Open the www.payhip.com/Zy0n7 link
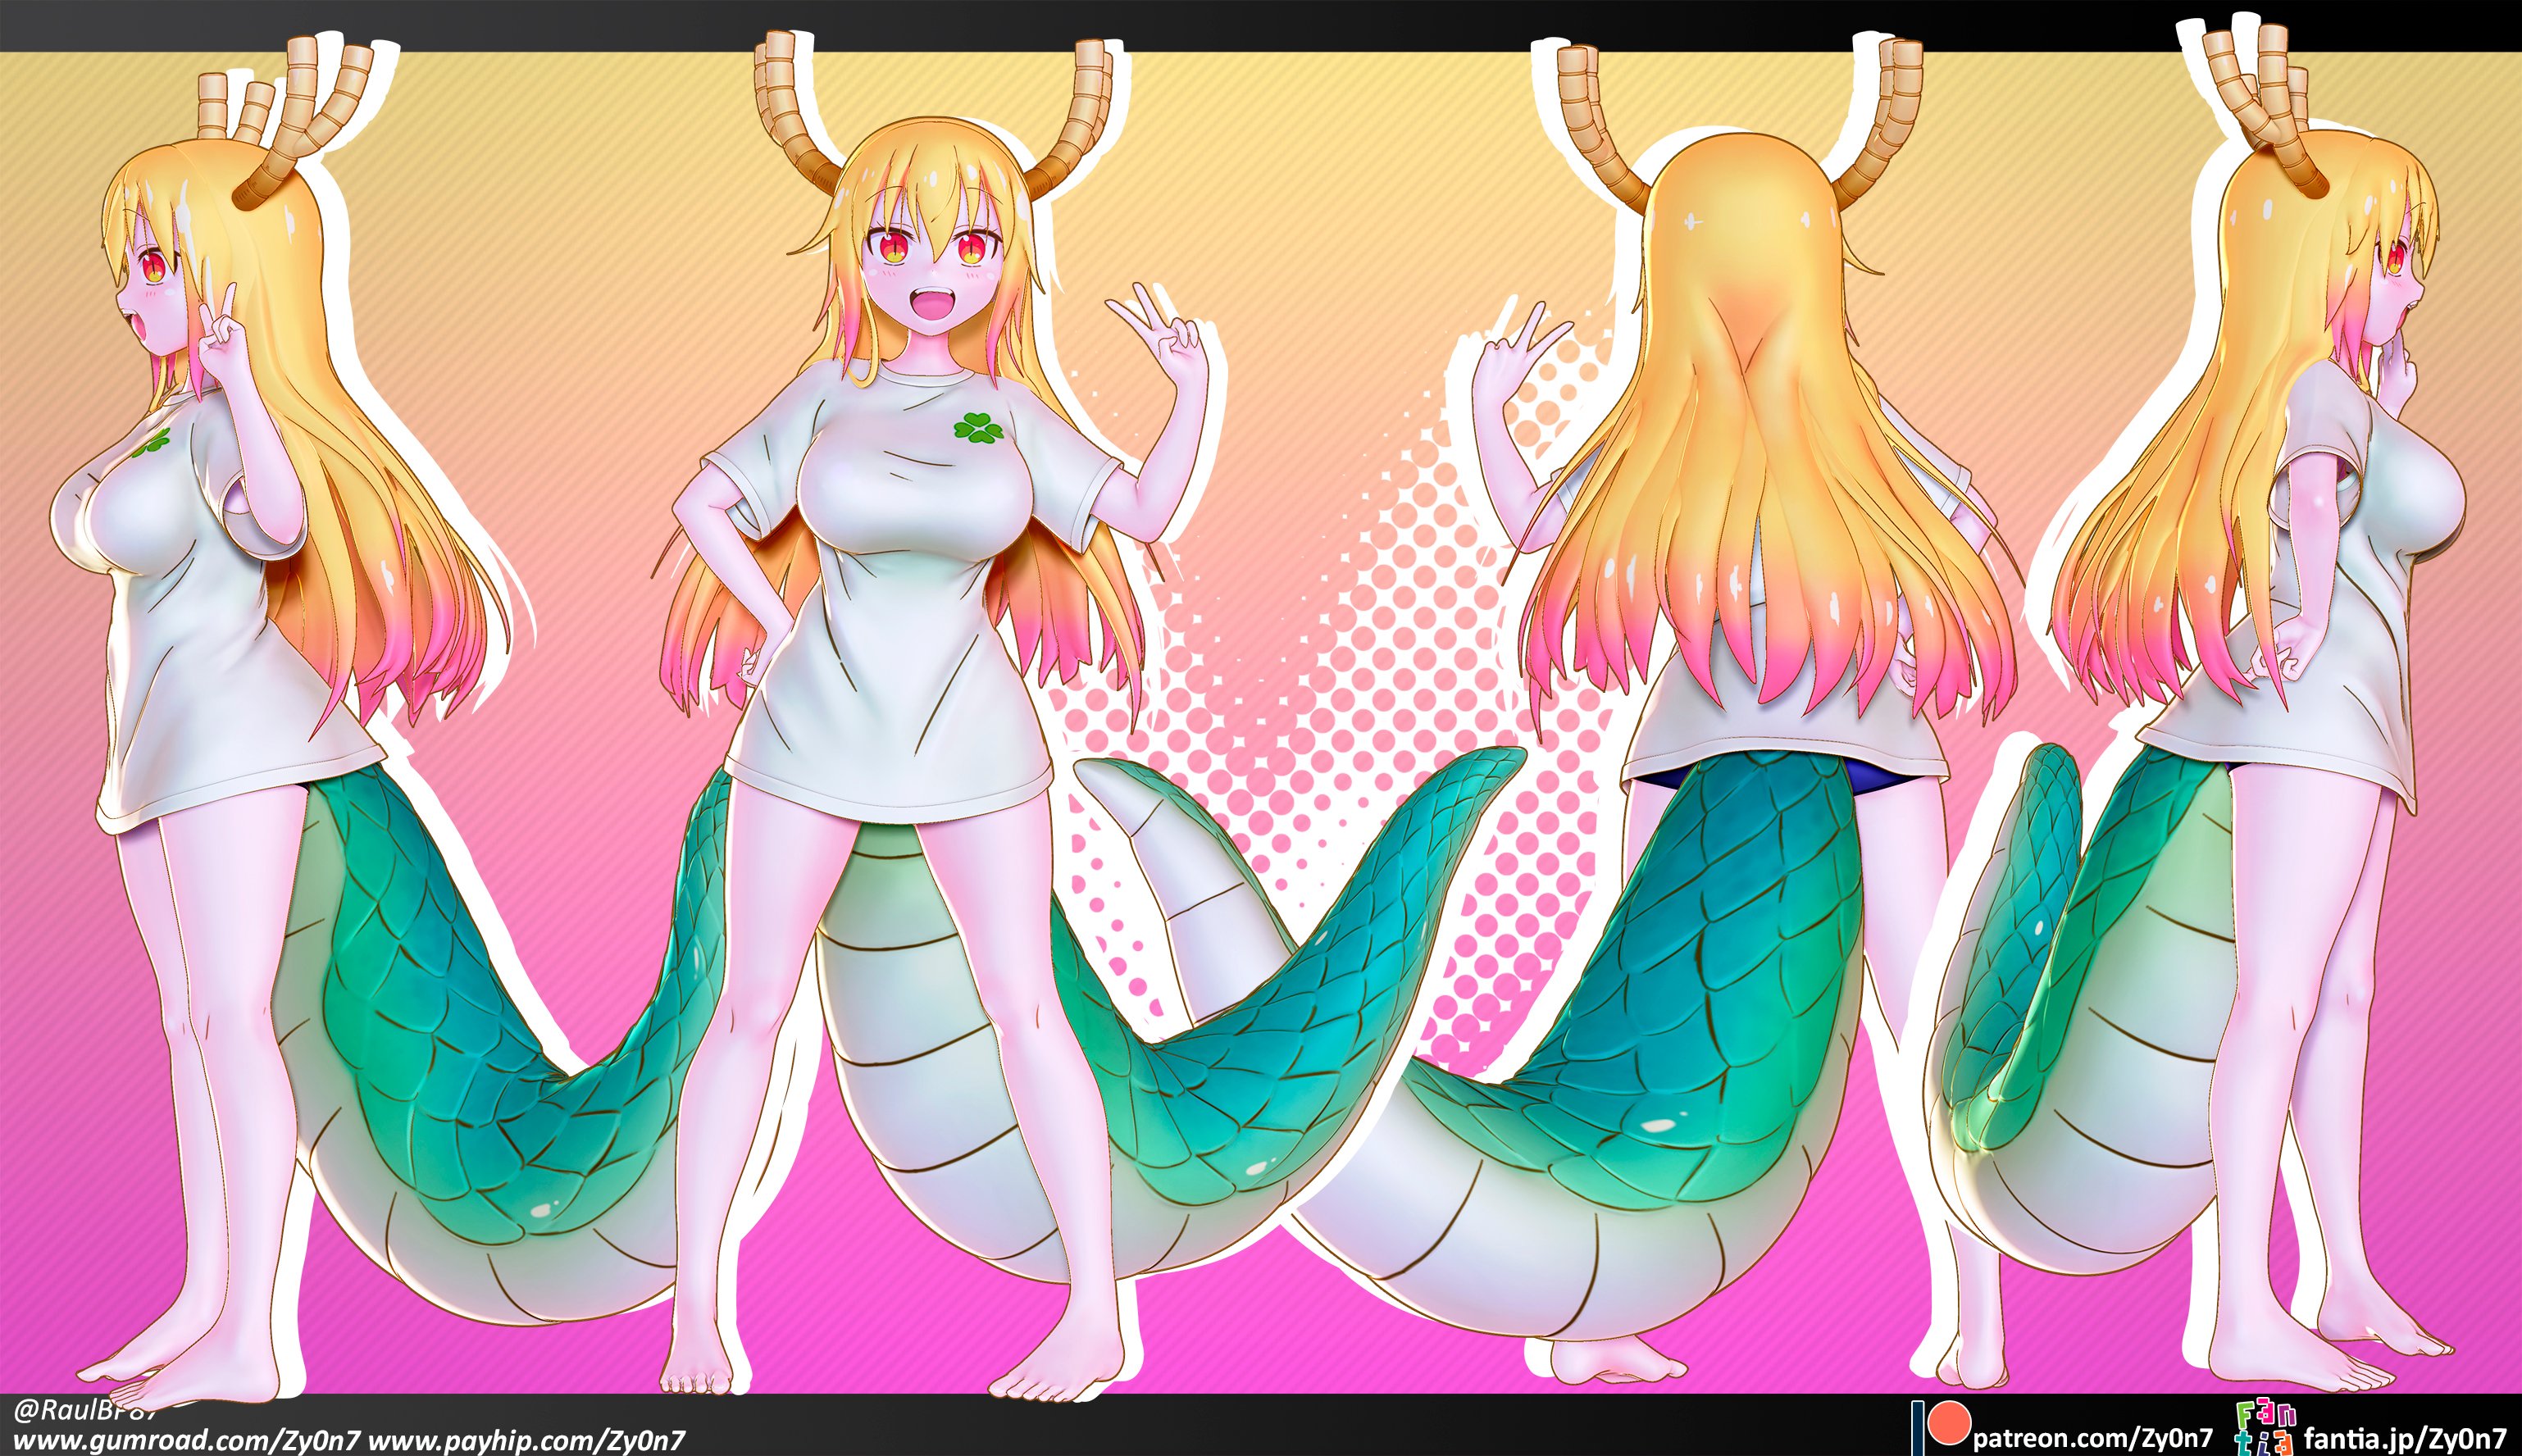 527,1440
